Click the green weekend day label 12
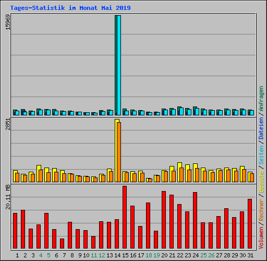 pyautogui.click(x=102, y=255)
